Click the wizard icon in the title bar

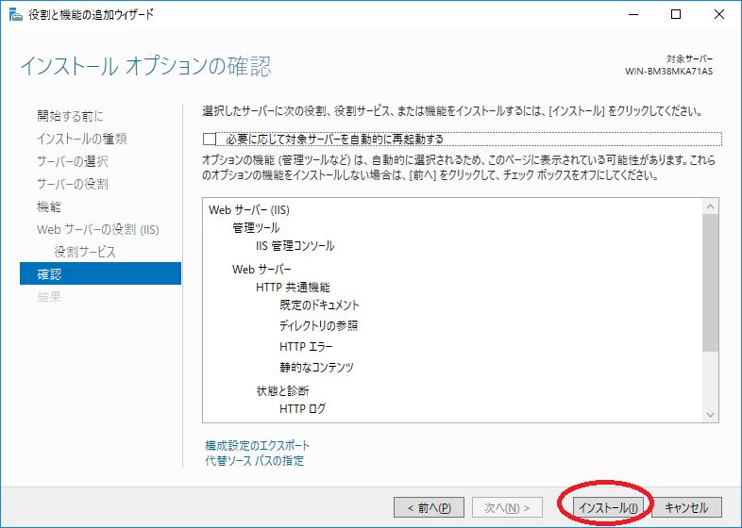click(x=12, y=14)
